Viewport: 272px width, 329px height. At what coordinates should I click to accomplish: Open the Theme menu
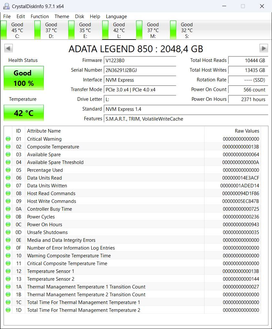coord(62,16)
